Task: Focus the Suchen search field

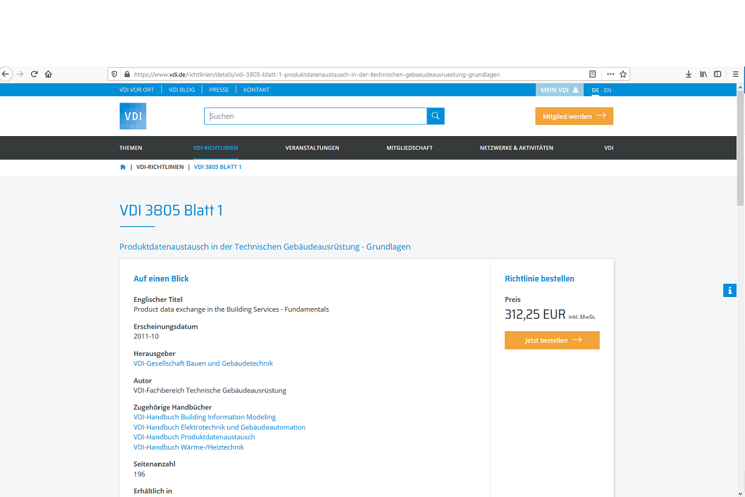Action: 315,116
